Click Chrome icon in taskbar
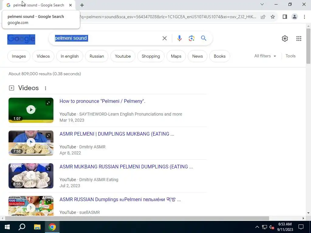311x233 pixels. pos(52,227)
